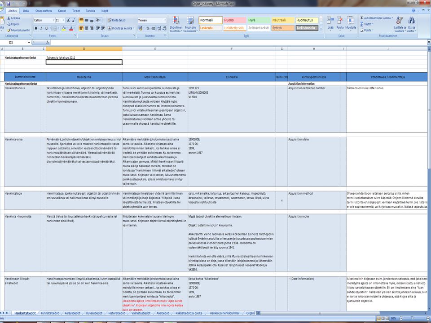Open Lajittele ja suodata sort filter

coord(400,24)
